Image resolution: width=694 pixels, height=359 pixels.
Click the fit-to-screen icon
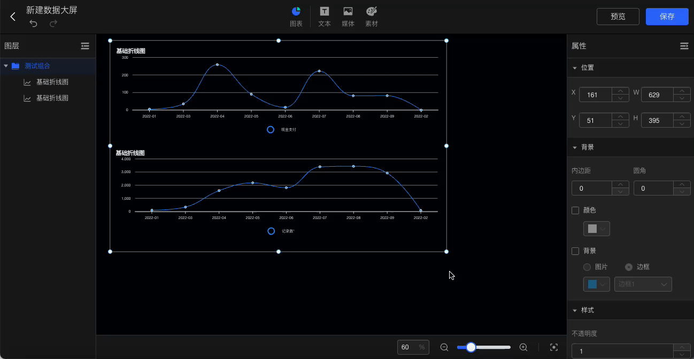point(554,347)
